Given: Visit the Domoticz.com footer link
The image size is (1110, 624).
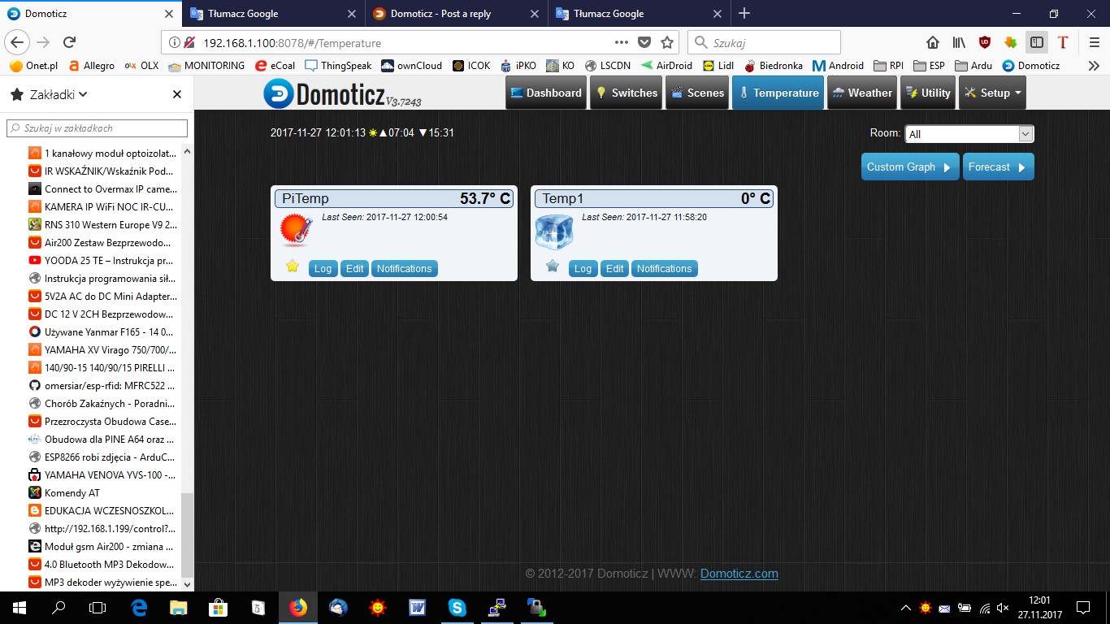Looking at the screenshot, I should click(x=739, y=574).
